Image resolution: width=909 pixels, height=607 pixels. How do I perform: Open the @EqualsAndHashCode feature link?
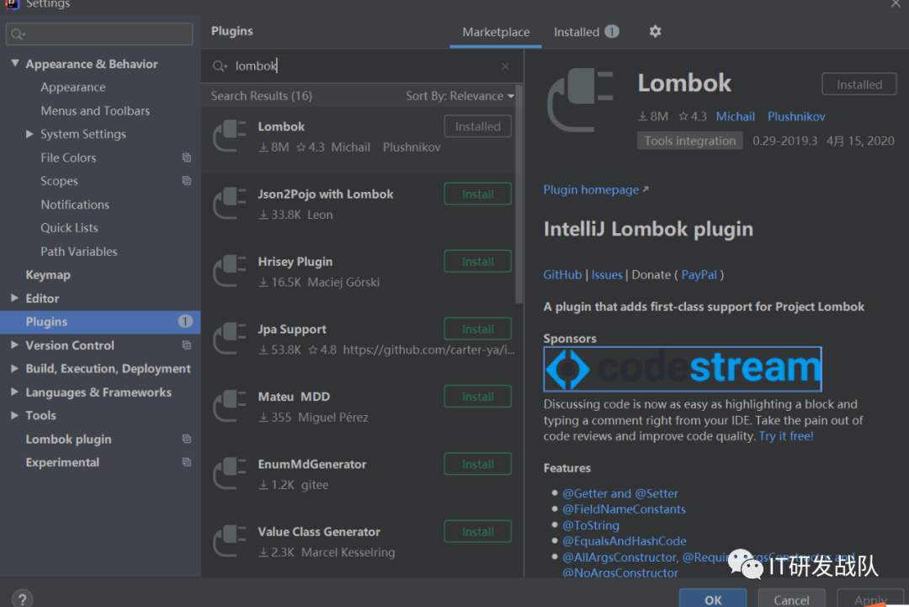point(625,540)
